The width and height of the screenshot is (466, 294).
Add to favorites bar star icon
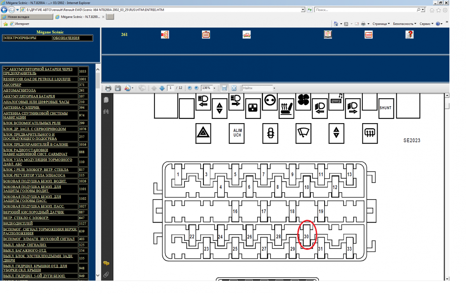pyautogui.click(x=5, y=24)
